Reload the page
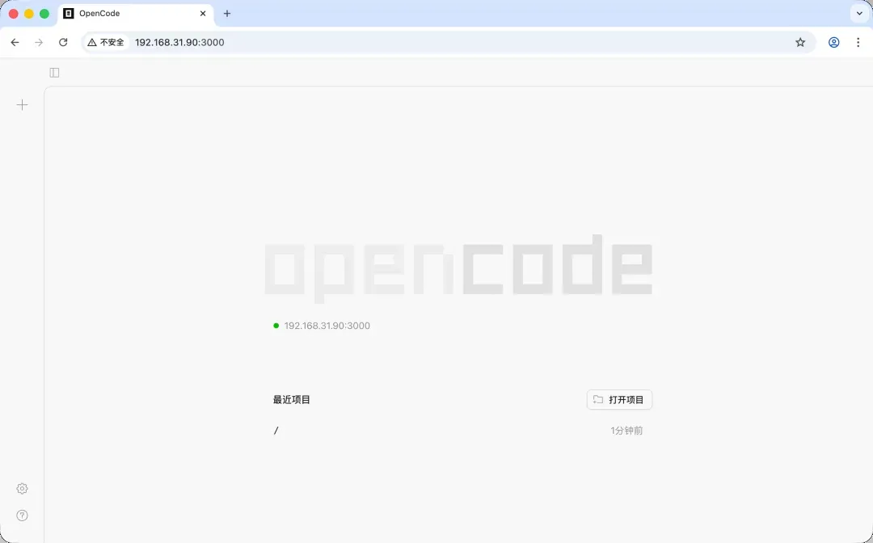 [x=64, y=42]
